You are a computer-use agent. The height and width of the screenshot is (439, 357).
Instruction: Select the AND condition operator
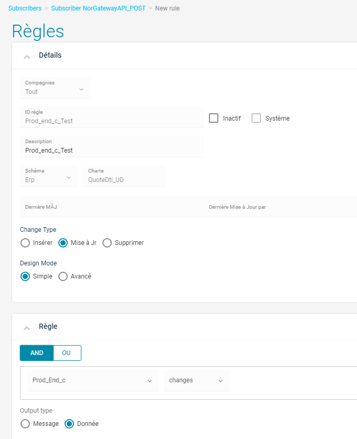[x=36, y=353]
